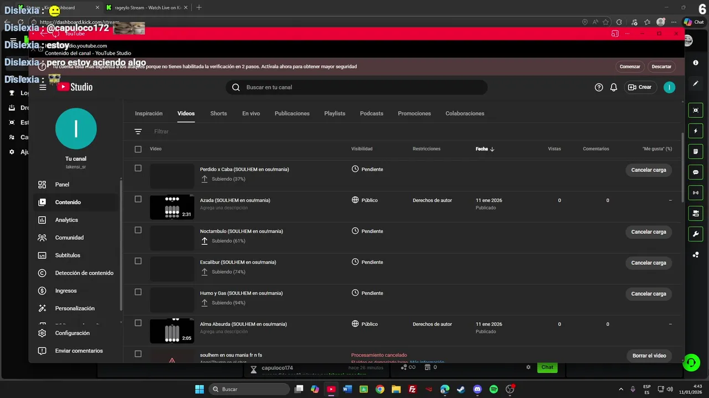This screenshot has width=709, height=398.
Task: Switch to the Shorts tab
Action: (219, 113)
